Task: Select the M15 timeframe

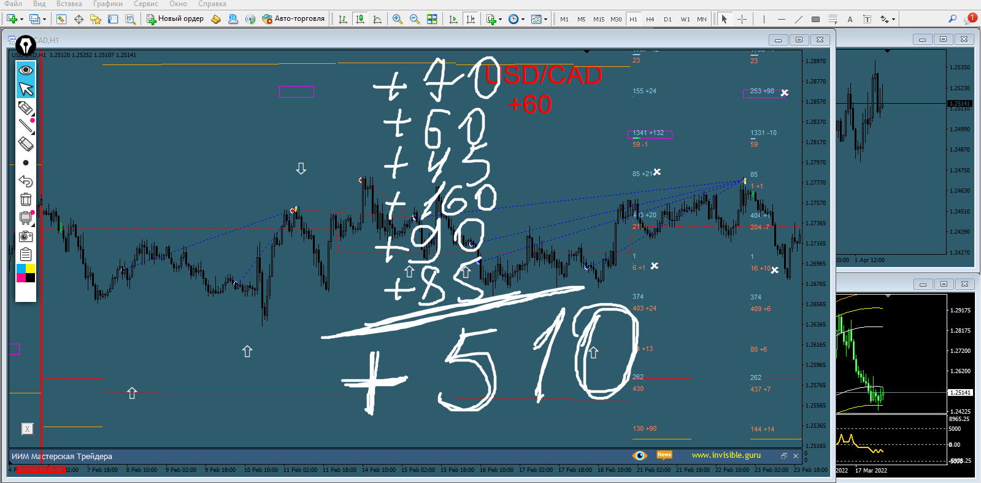Action: click(599, 19)
